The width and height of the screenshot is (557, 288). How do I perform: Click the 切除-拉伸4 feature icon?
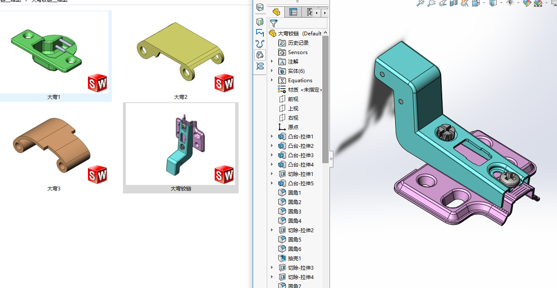(x=282, y=277)
